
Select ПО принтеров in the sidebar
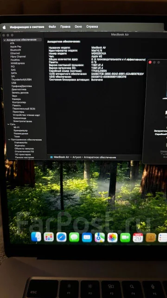tap(23, 155)
